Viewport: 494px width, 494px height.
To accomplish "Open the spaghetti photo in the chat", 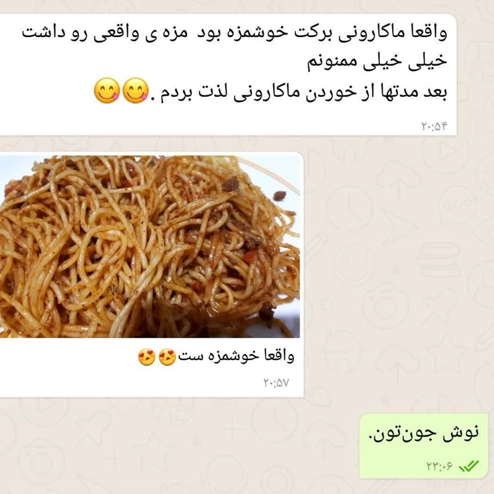I will pos(149,246).
